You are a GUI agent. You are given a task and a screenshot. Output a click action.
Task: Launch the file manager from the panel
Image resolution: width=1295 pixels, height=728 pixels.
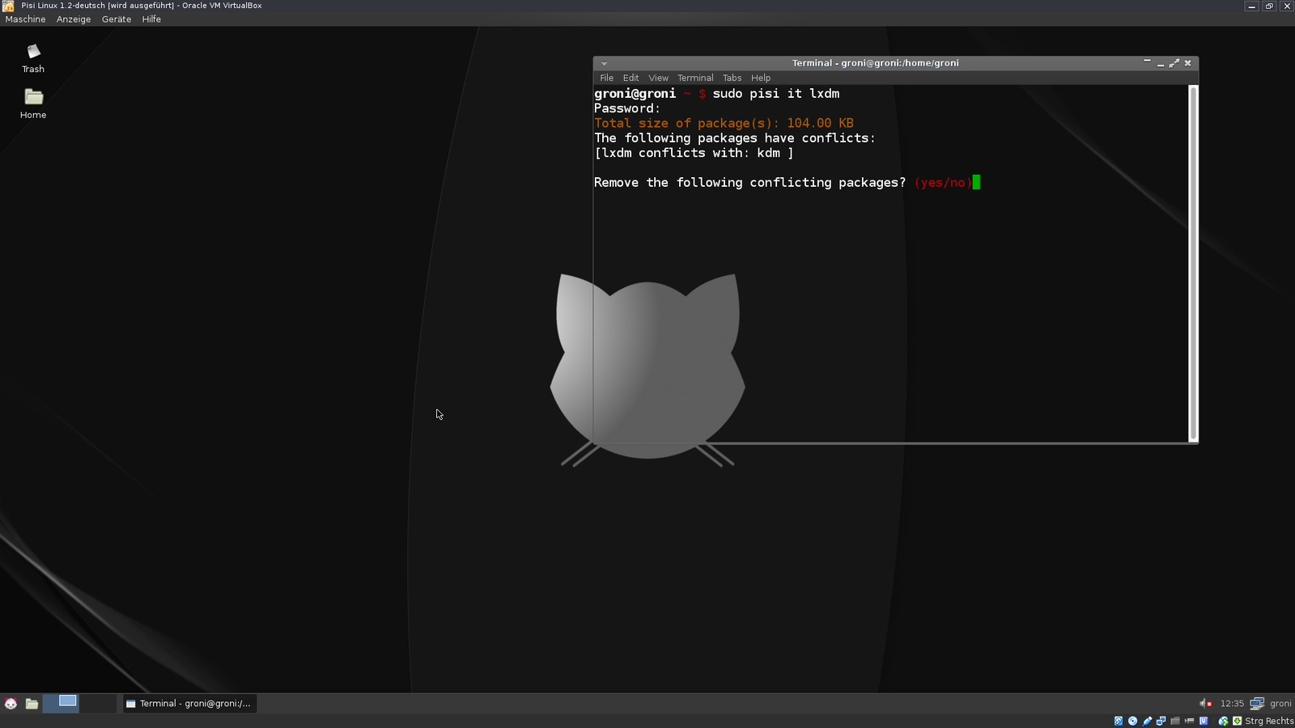pos(32,704)
